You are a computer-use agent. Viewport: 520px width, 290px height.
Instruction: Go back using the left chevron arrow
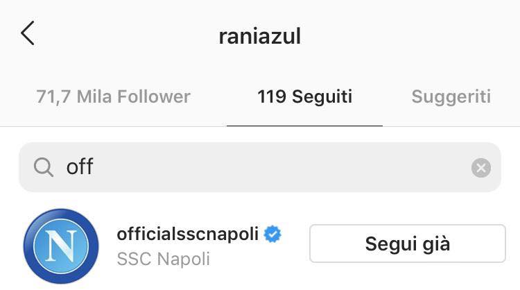tap(28, 33)
